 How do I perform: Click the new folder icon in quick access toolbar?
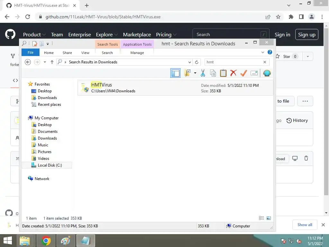42,44
